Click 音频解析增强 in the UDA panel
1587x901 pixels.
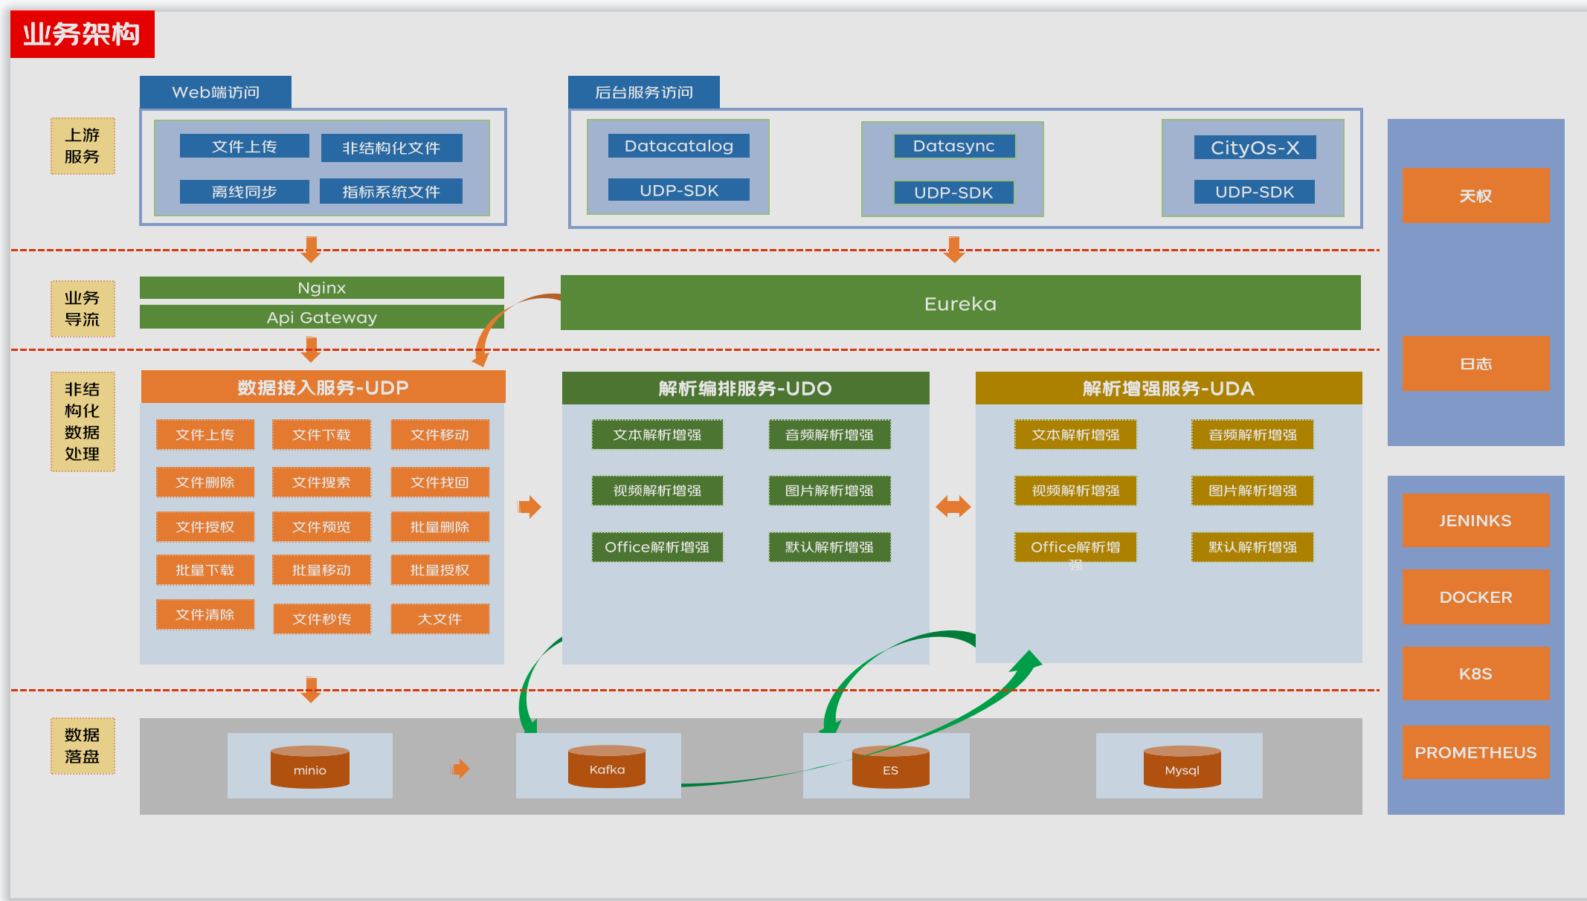[x=1252, y=435]
